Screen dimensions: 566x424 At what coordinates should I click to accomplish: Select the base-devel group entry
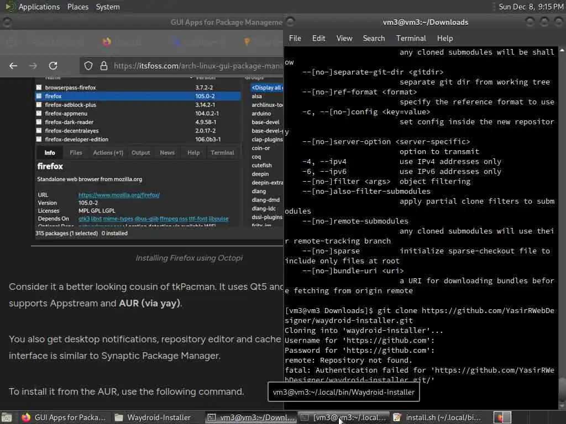(x=266, y=122)
